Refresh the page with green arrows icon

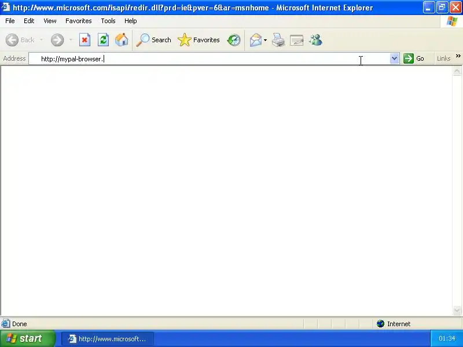pyautogui.click(x=104, y=40)
